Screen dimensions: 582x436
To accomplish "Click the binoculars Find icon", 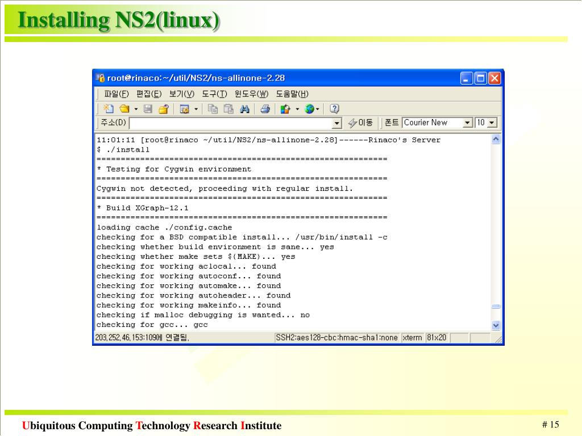I will (244, 108).
